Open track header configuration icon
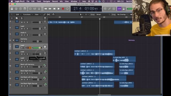The width and height of the screenshot is (171, 96). [45, 18]
